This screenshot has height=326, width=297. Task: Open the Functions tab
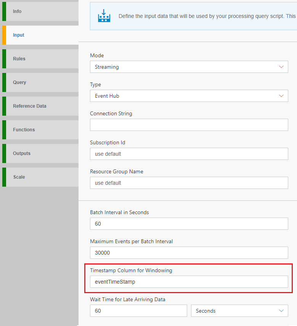point(40,130)
